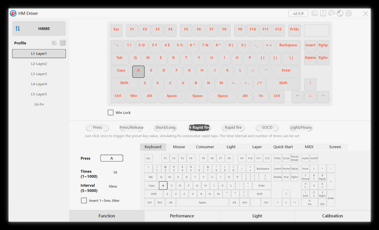The image size is (379, 230).
Task: Switch to the L5-Layer5 profile
Action: tap(39, 94)
